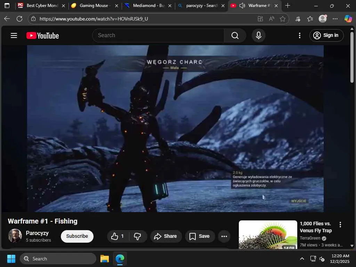Close the Mediamond tab
The width and height of the screenshot is (356, 267).
pyautogui.click(x=170, y=6)
